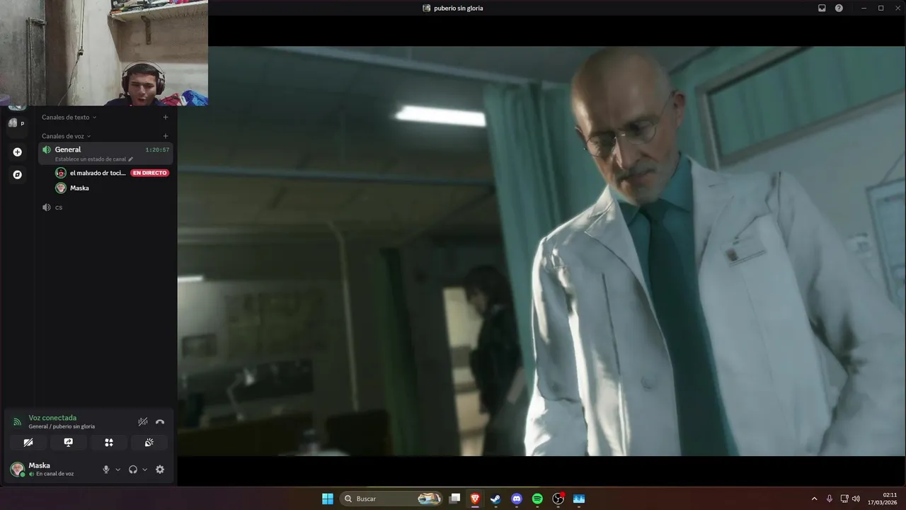The height and width of the screenshot is (510, 906).
Task: Create a channel in Canales de voz
Action: pos(166,136)
